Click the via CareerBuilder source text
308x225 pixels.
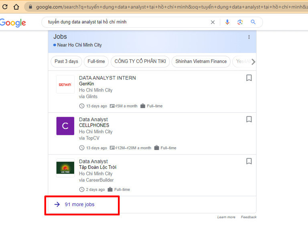(x=96, y=180)
